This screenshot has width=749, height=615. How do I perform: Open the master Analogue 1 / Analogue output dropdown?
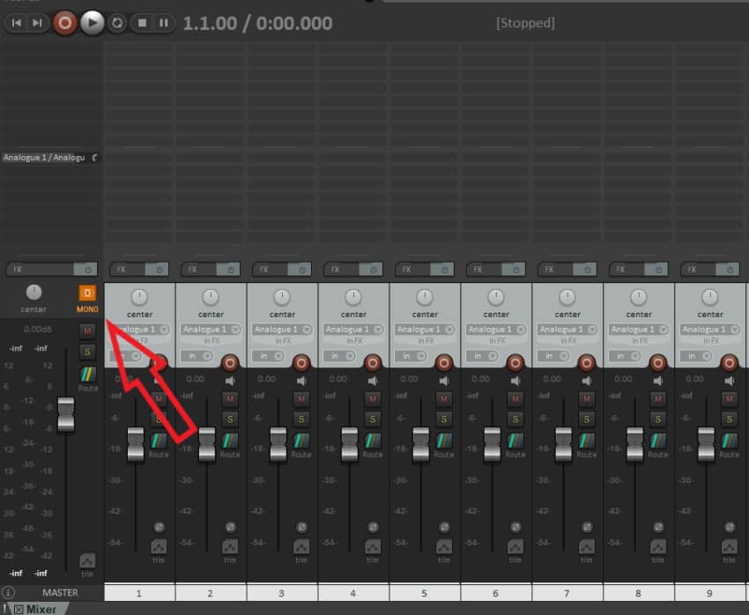(49, 158)
